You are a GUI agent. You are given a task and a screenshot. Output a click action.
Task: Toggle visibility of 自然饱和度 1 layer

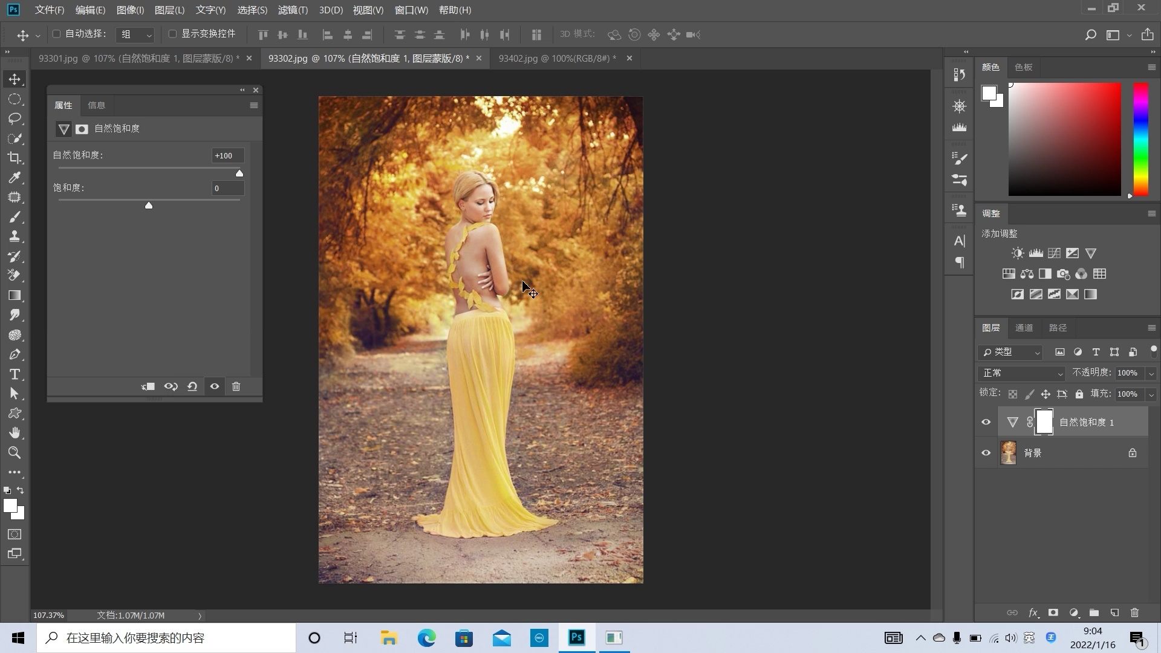pyautogui.click(x=986, y=422)
